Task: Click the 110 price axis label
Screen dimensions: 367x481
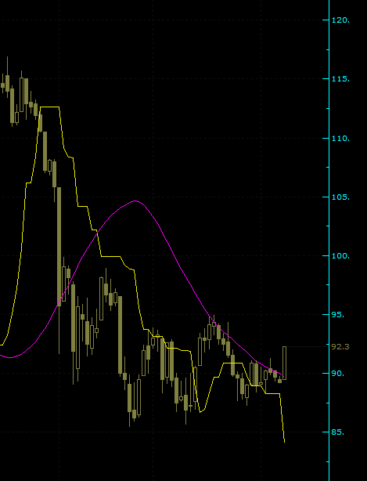Action: pos(340,139)
